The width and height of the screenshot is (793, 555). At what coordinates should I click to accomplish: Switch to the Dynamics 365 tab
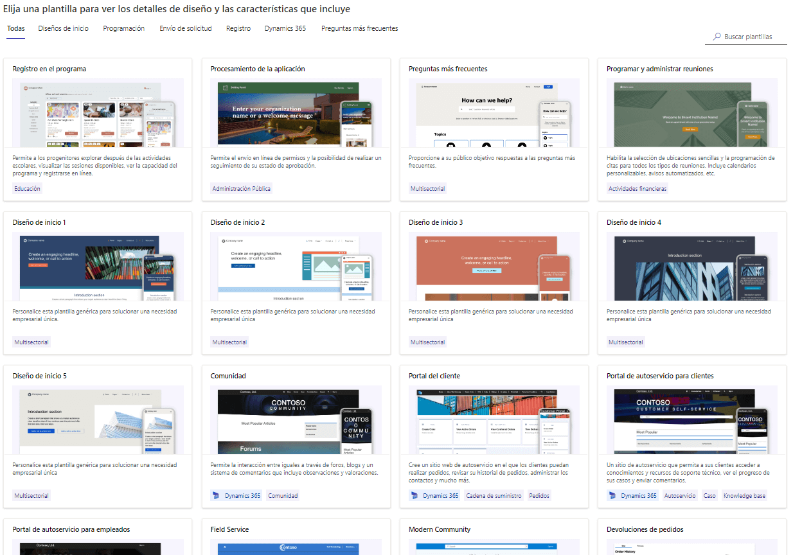(x=285, y=28)
